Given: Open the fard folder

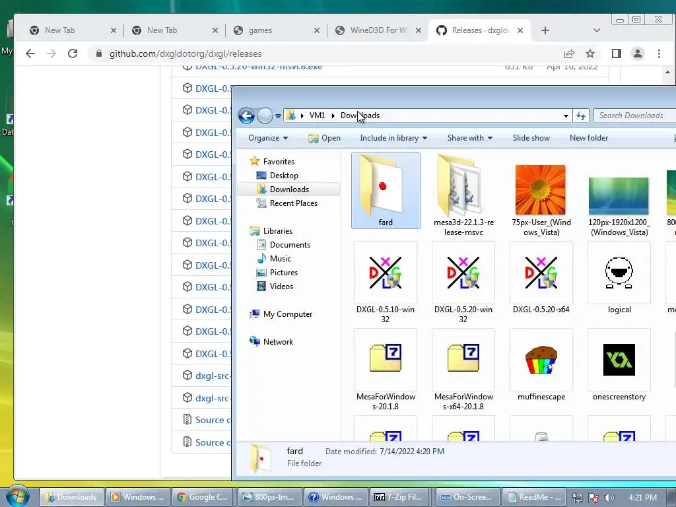Looking at the screenshot, I should click(386, 190).
